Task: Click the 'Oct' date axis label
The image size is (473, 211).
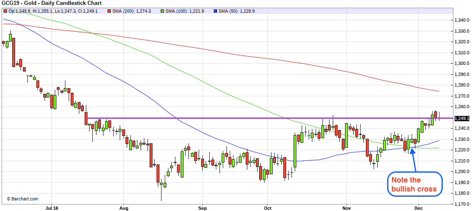Action: click(x=268, y=207)
